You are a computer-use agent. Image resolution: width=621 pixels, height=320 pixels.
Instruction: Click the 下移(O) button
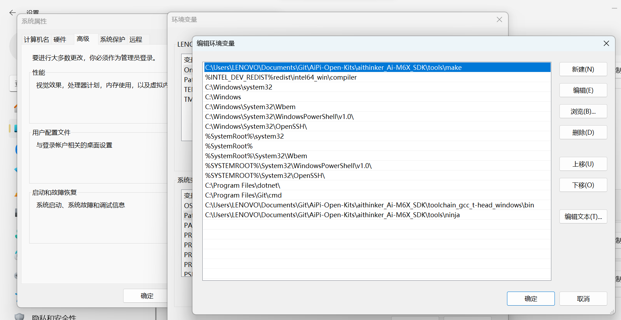(x=583, y=185)
